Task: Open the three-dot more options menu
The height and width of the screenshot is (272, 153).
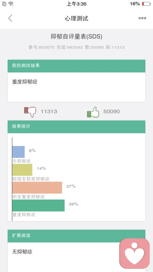Action: click(x=142, y=18)
